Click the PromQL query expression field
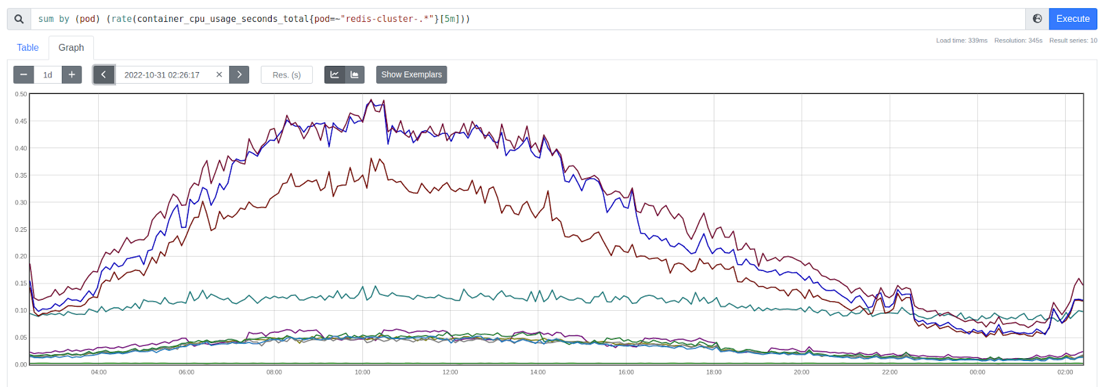1098x387 pixels. tap(522, 19)
